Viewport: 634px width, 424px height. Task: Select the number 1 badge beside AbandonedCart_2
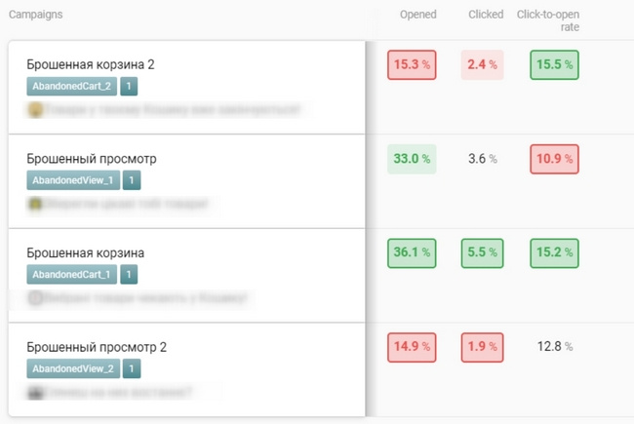coord(129,86)
